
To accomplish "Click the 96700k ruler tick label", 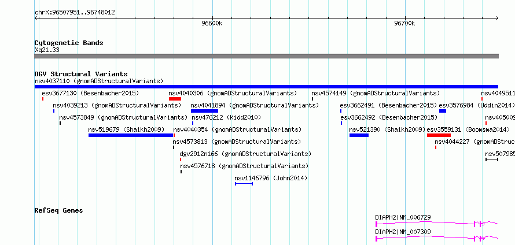I will tap(404, 24).
